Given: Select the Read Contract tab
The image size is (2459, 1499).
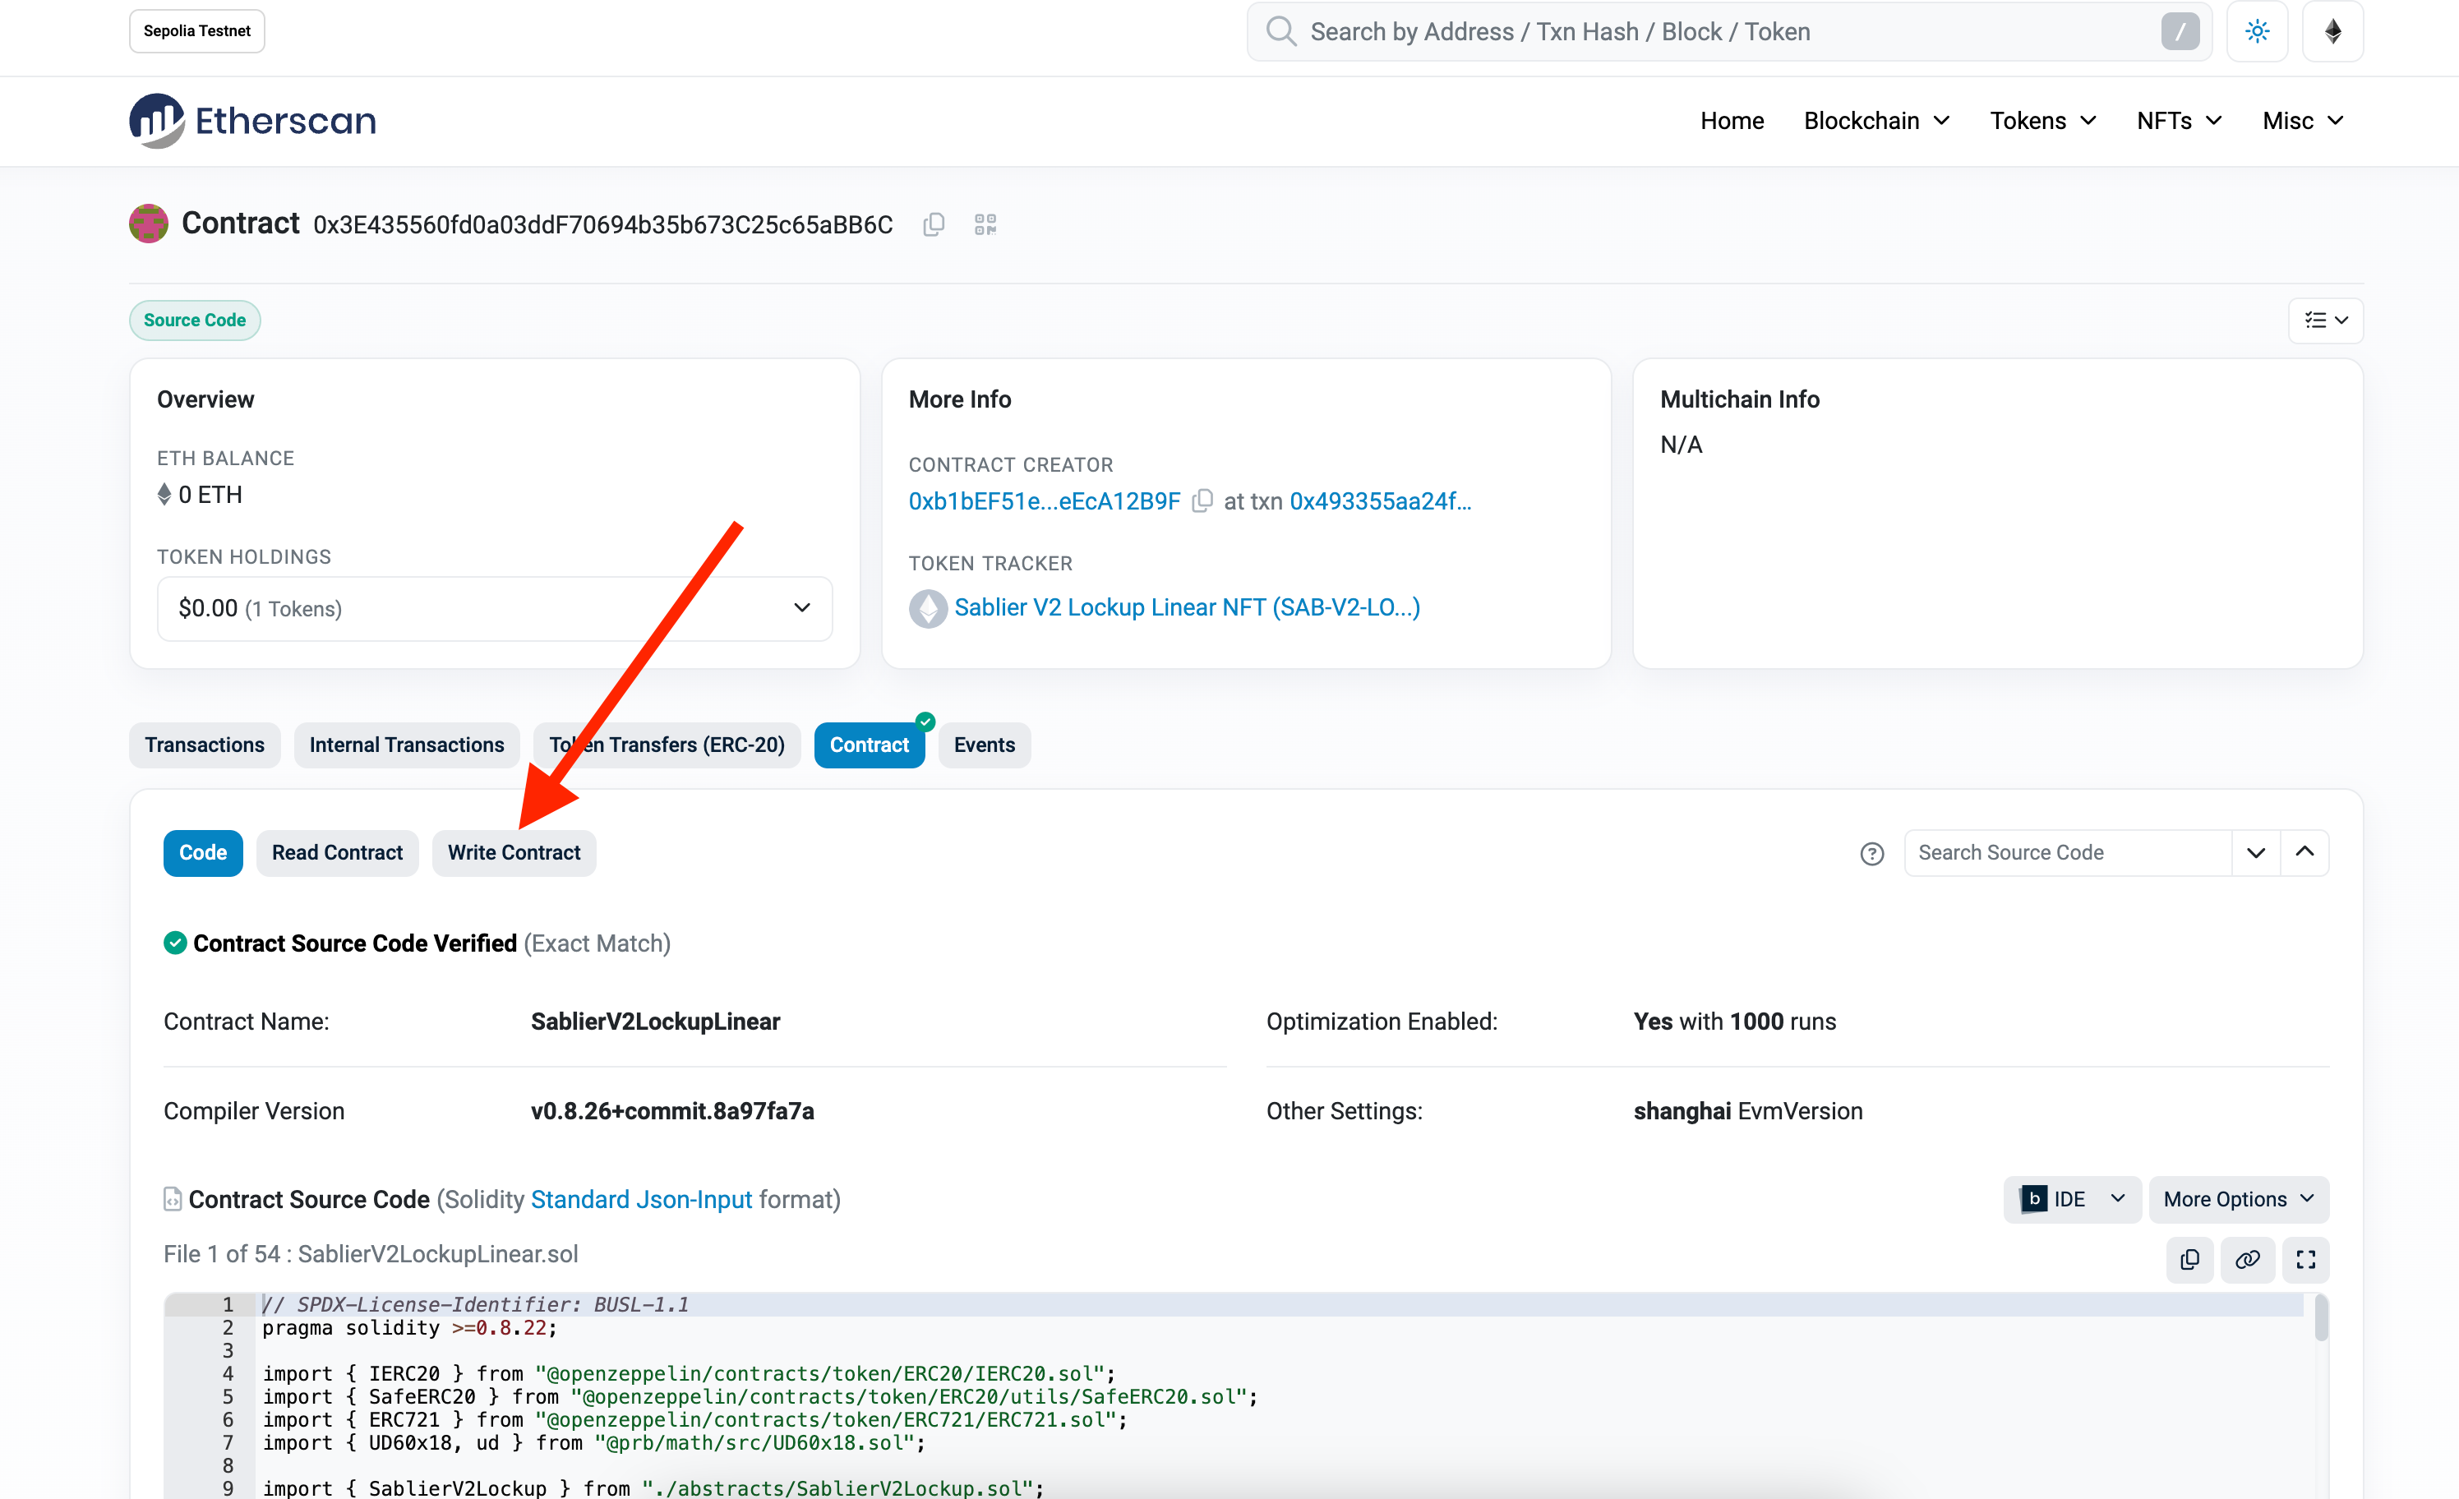Looking at the screenshot, I should [x=337, y=852].
